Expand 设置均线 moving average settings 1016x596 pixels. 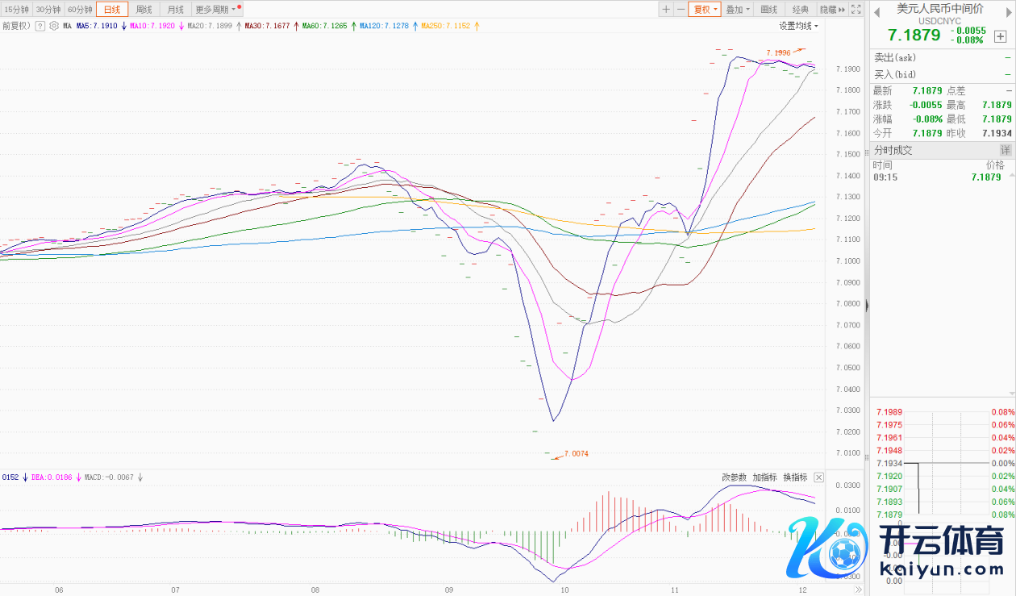pyautogui.click(x=797, y=26)
